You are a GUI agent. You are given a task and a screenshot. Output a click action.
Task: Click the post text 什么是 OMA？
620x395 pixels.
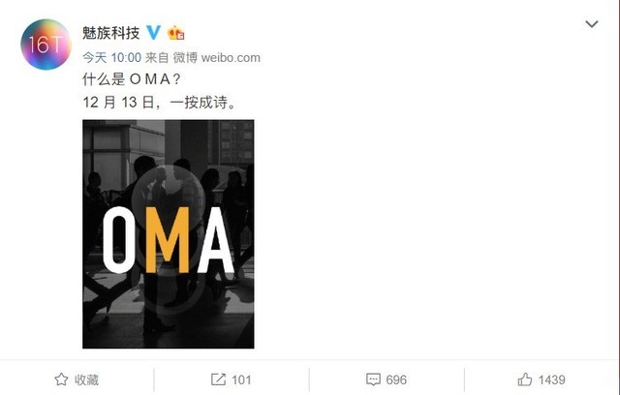point(132,79)
